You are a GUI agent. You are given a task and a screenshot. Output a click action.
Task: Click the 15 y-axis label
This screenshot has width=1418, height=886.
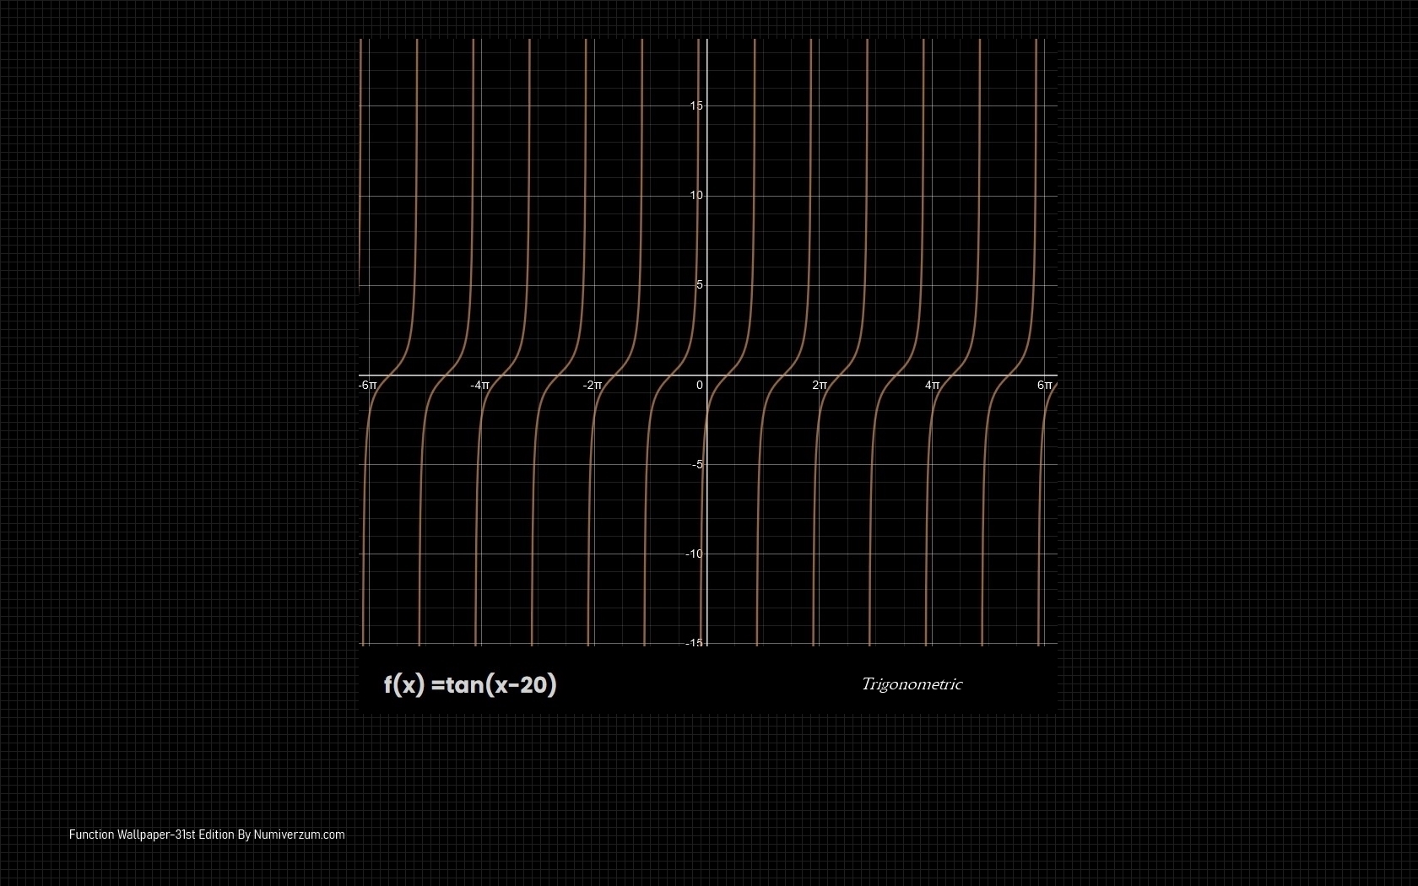coord(695,105)
